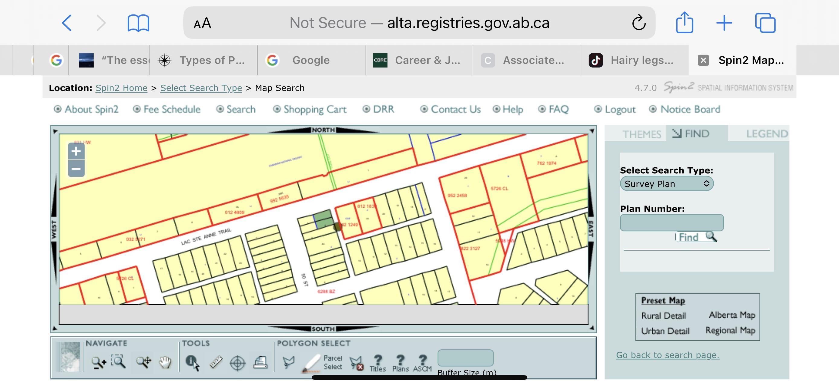Select the zoom in/out magnifier tool

click(99, 362)
